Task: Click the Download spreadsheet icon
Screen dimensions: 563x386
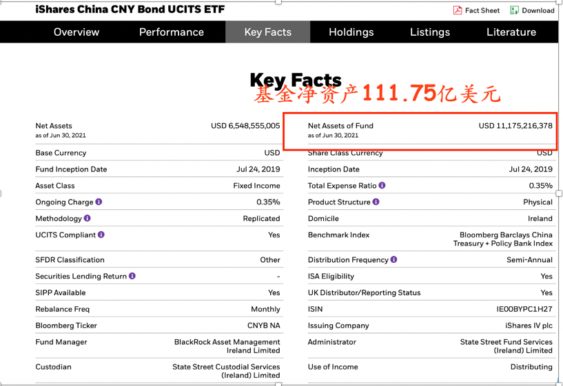Action: click(x=514, y=10)
